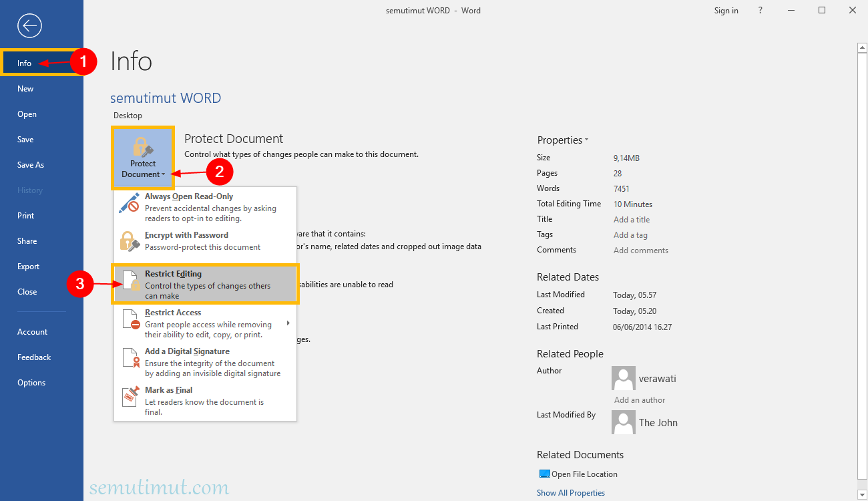Viewport: 868px width, 501px height.
Task: Click Show All Properties link
Action: point(571,493)
